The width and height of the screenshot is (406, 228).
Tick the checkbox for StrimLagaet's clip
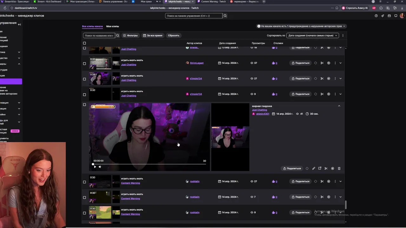[84, 63]
